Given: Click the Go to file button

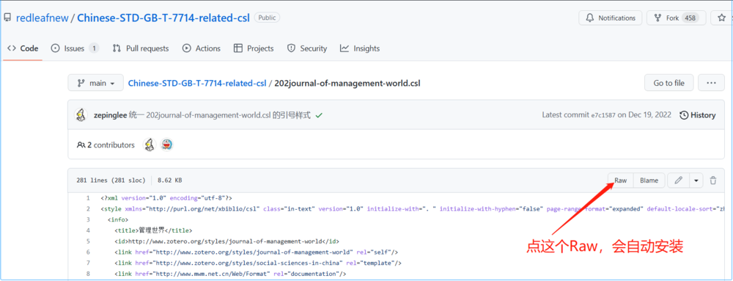Looking at the screenshot, I should (669, 83).
